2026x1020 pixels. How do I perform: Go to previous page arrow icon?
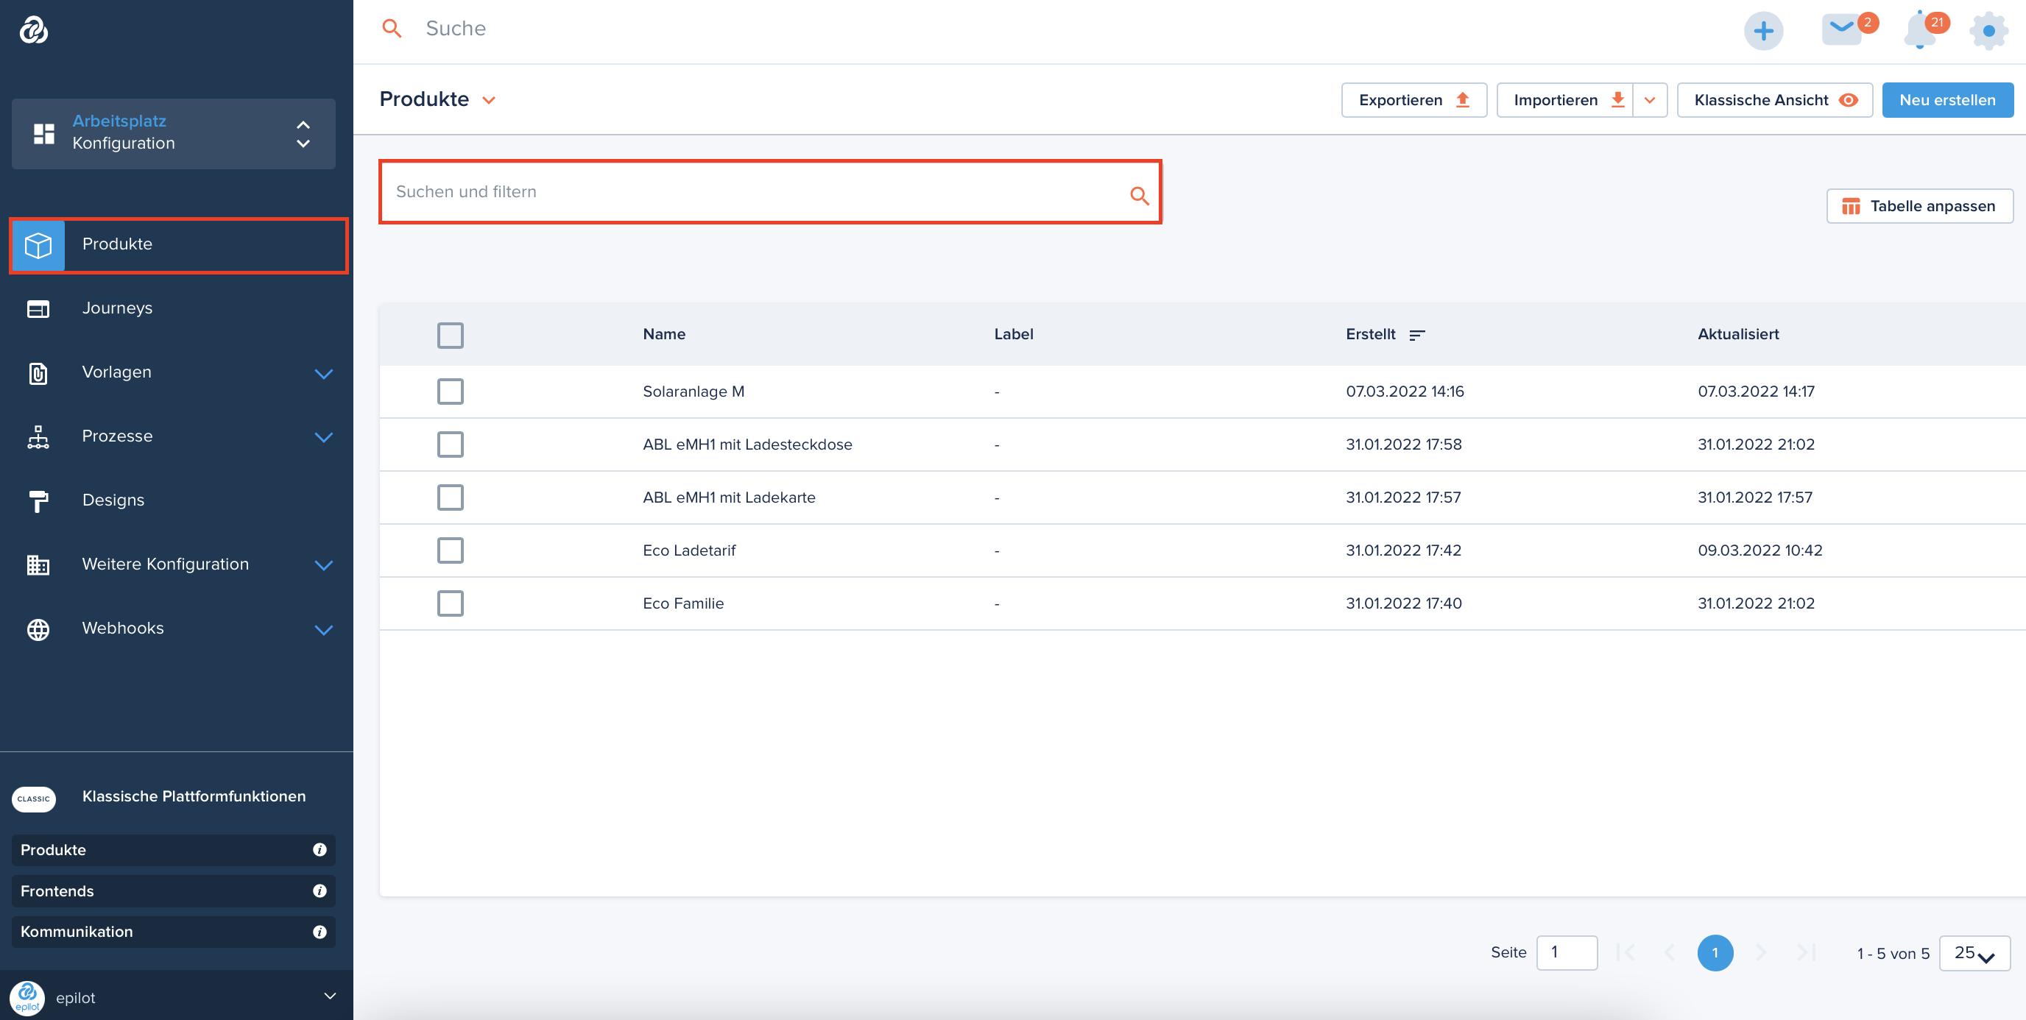(x=1669, y=952)
